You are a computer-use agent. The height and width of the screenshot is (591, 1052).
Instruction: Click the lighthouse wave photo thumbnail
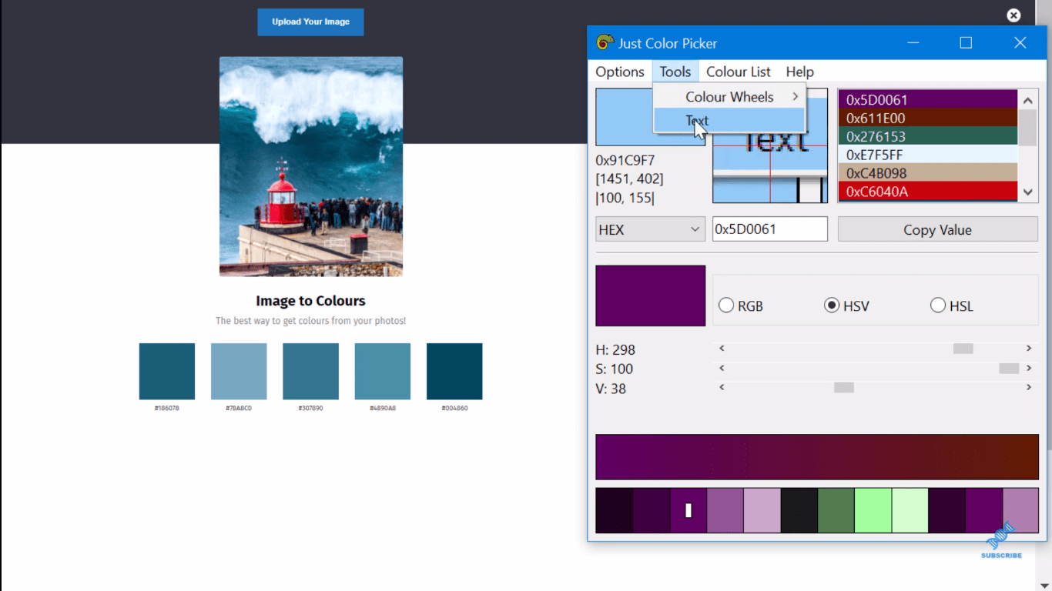[x=311, y=166]
